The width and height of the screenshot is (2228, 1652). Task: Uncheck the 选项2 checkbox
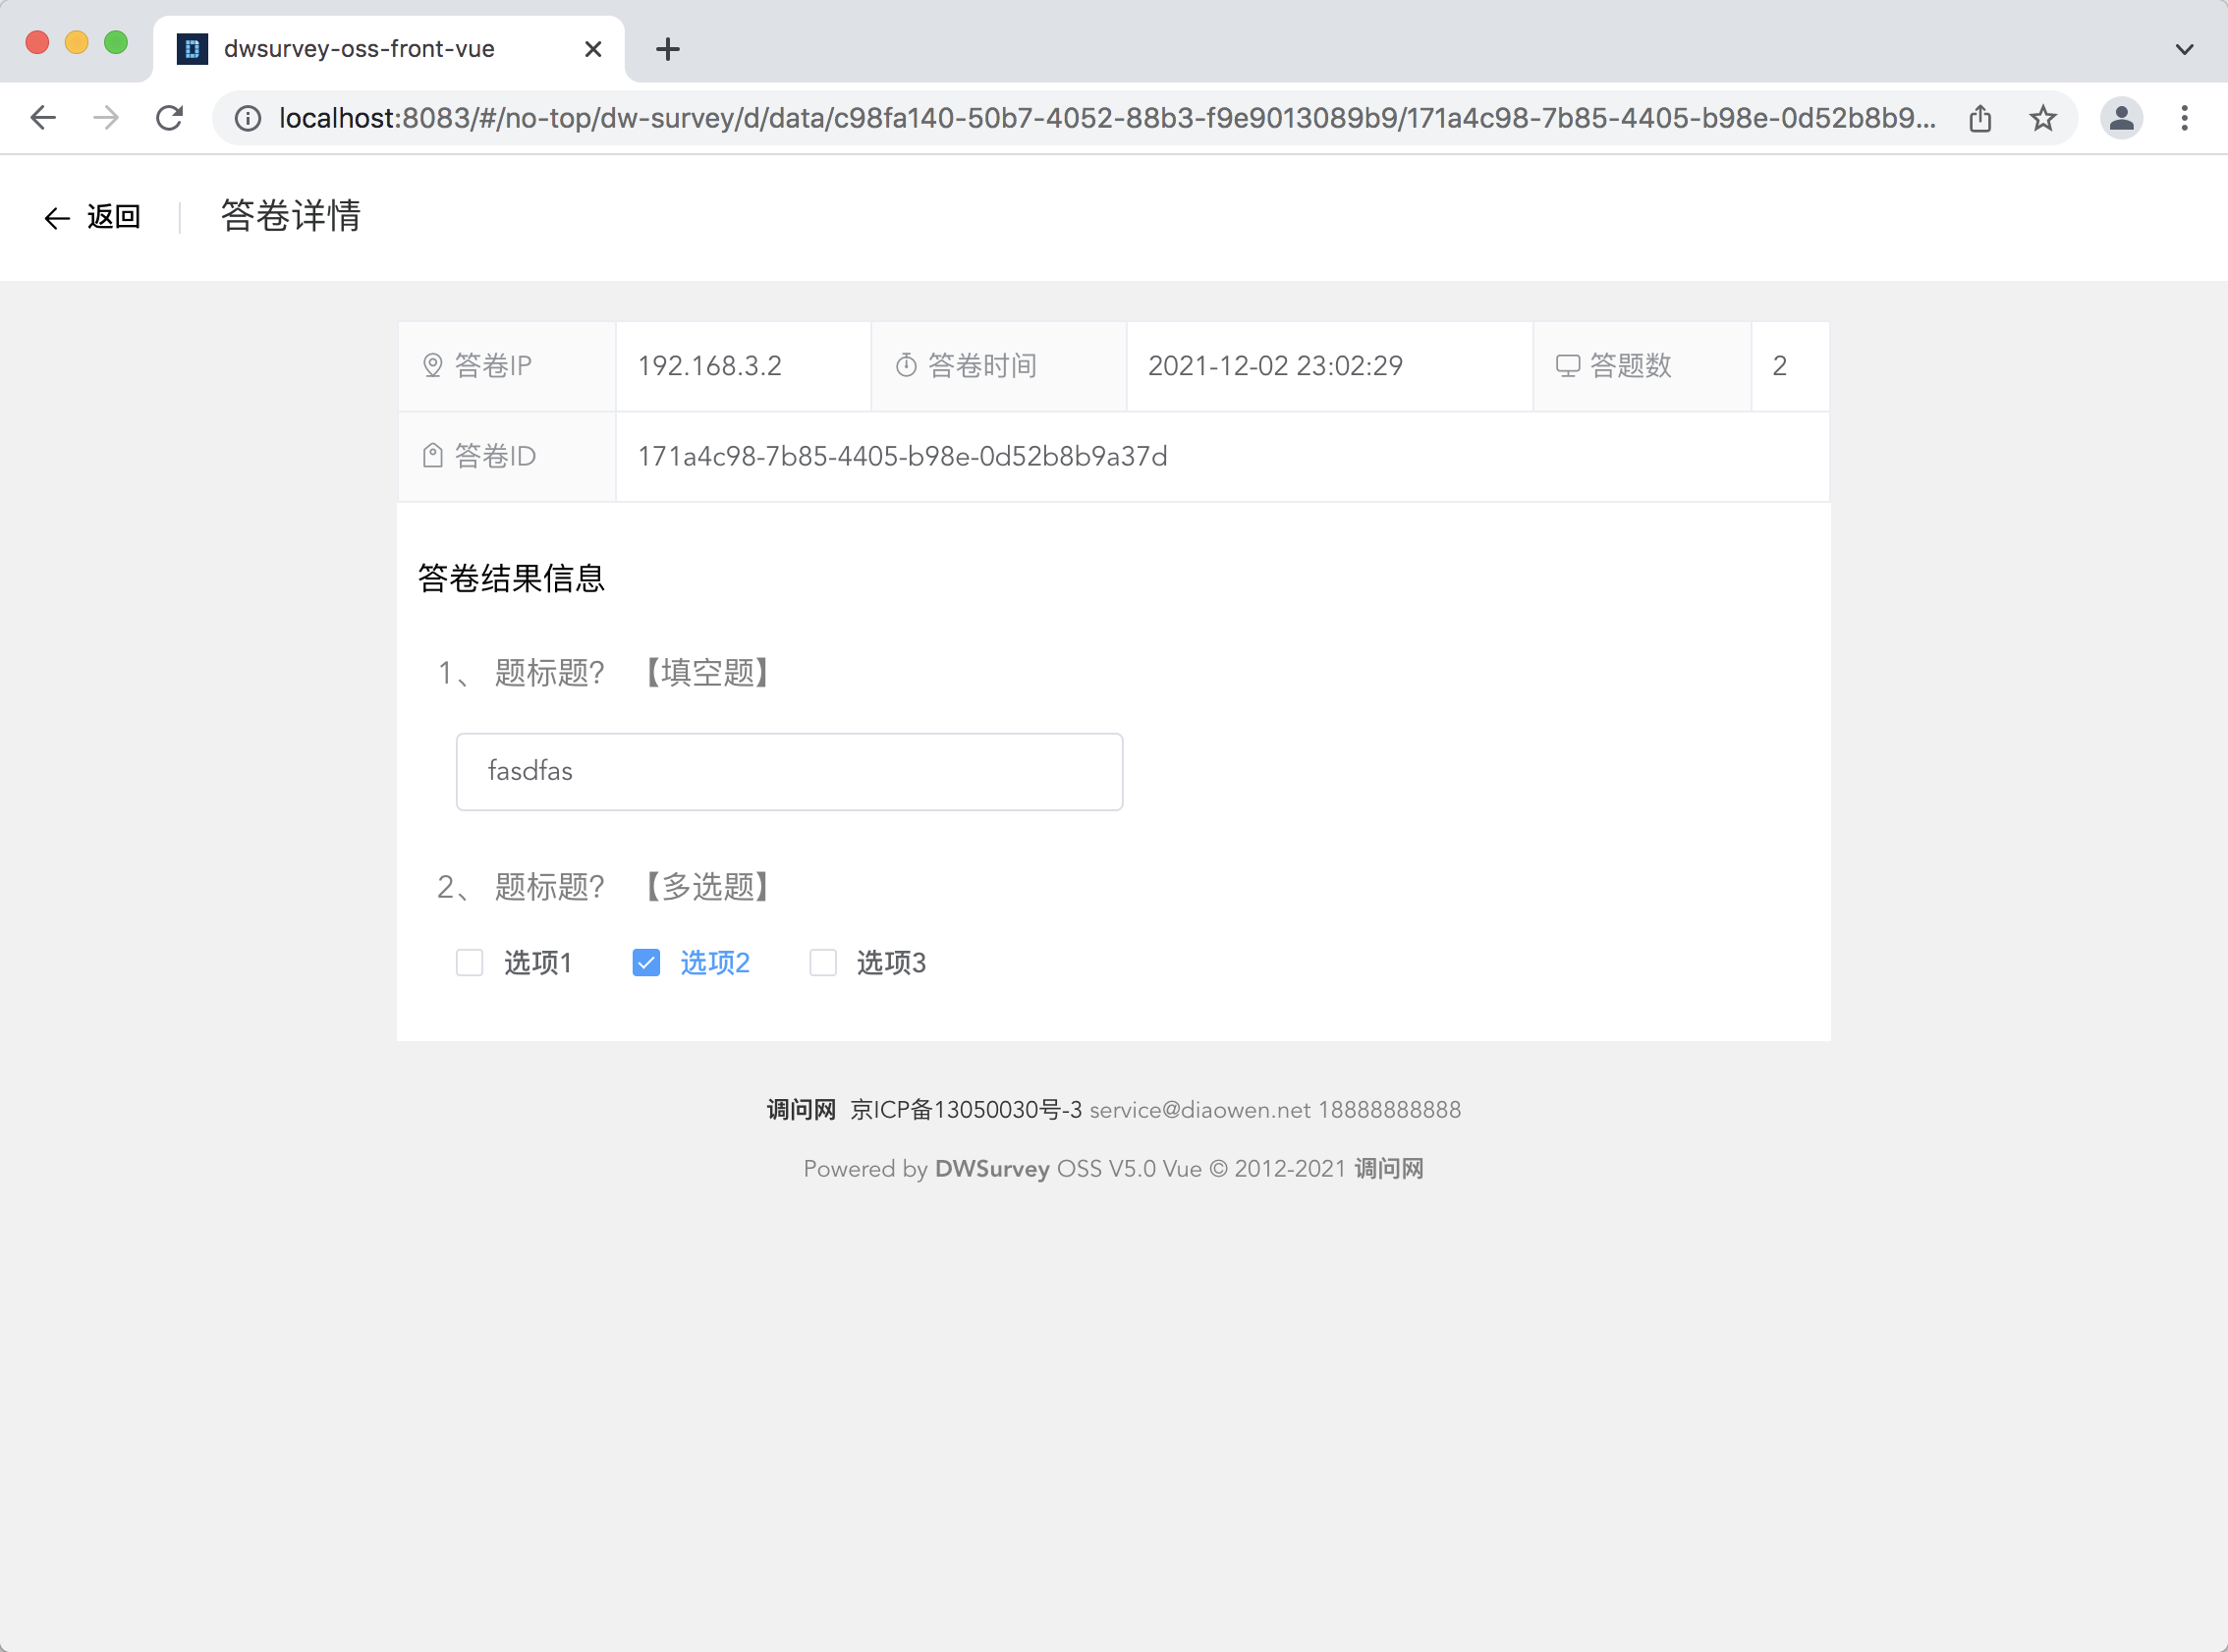646,962
